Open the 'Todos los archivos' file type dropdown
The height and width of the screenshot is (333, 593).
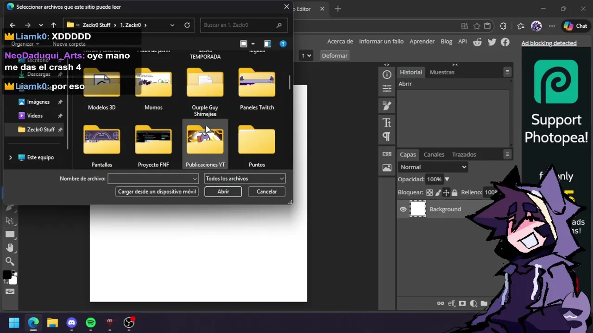[245, 179]
